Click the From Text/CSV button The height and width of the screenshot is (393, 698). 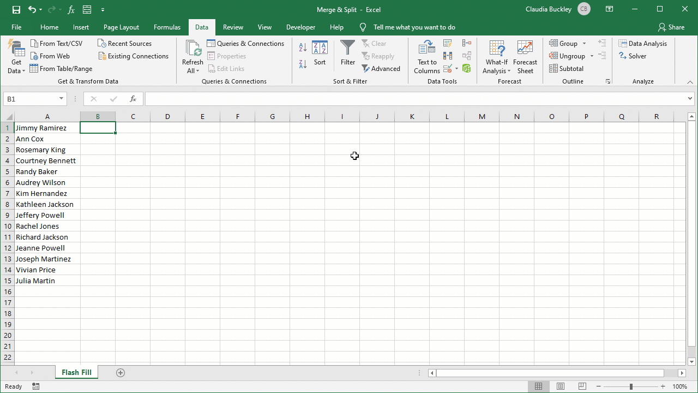(x=56, y=44)
